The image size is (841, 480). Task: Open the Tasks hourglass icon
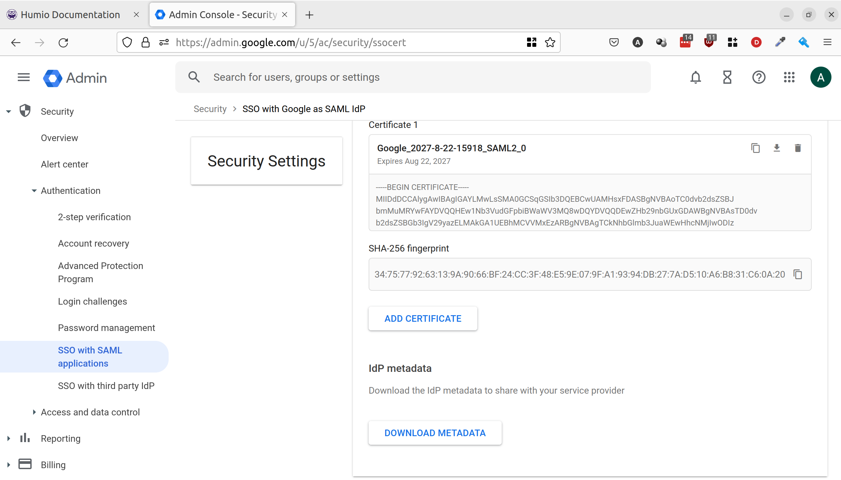pos(727,77)
